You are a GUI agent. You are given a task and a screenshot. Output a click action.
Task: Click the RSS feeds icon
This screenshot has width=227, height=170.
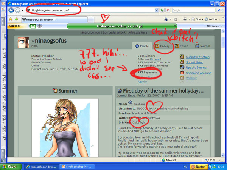pos(175,19)
